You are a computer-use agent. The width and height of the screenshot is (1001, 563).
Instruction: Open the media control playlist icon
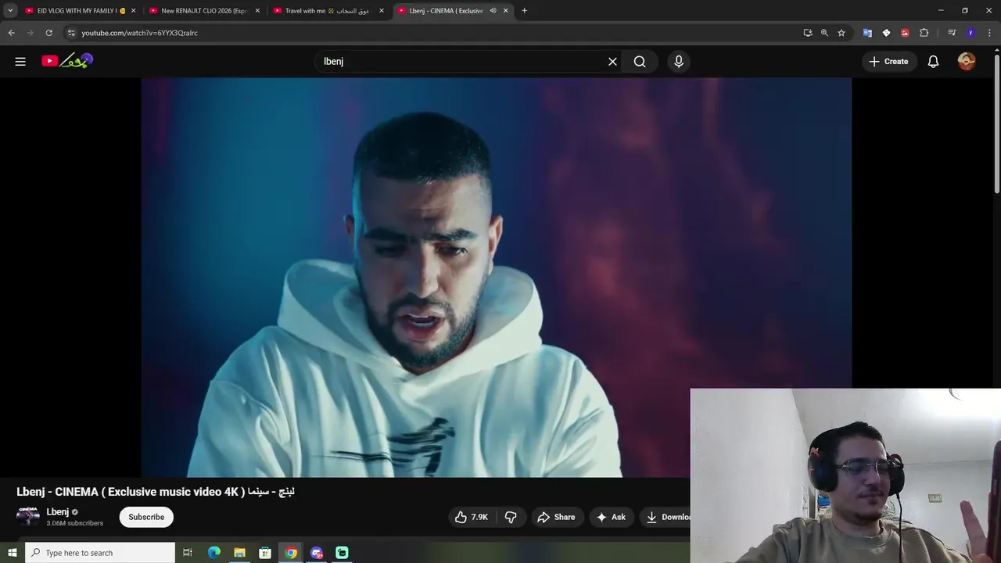tap(951, 33)
